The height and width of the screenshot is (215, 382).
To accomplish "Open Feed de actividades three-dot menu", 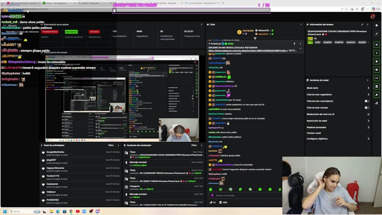I will coord(118,145).
